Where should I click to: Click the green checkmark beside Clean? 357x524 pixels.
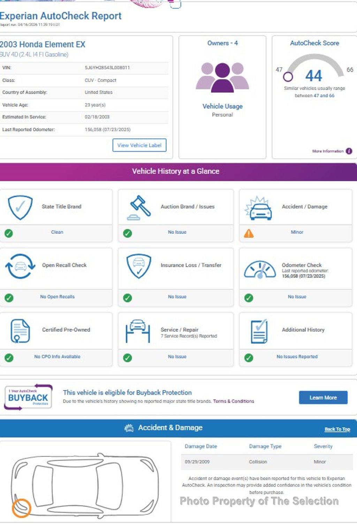click(x=9, y=233)
